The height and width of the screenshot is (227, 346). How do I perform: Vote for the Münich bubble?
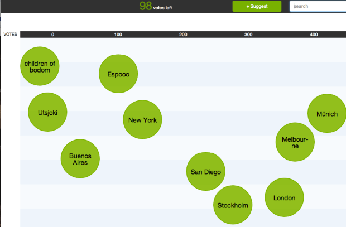point(326,114)
